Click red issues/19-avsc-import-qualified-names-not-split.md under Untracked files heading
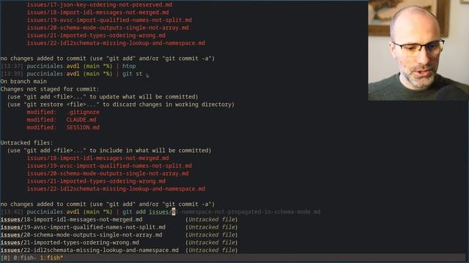The height and width of the screenshot is (263, 469). pos(109,166)
